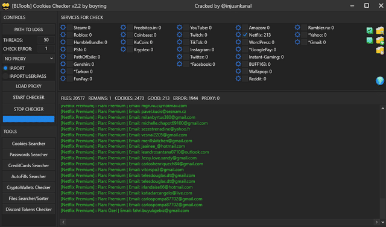The width and height of the screenshot is (386, 227).
Task: Open the folder icon with gear badge
Action: click(x=380, y=51)
